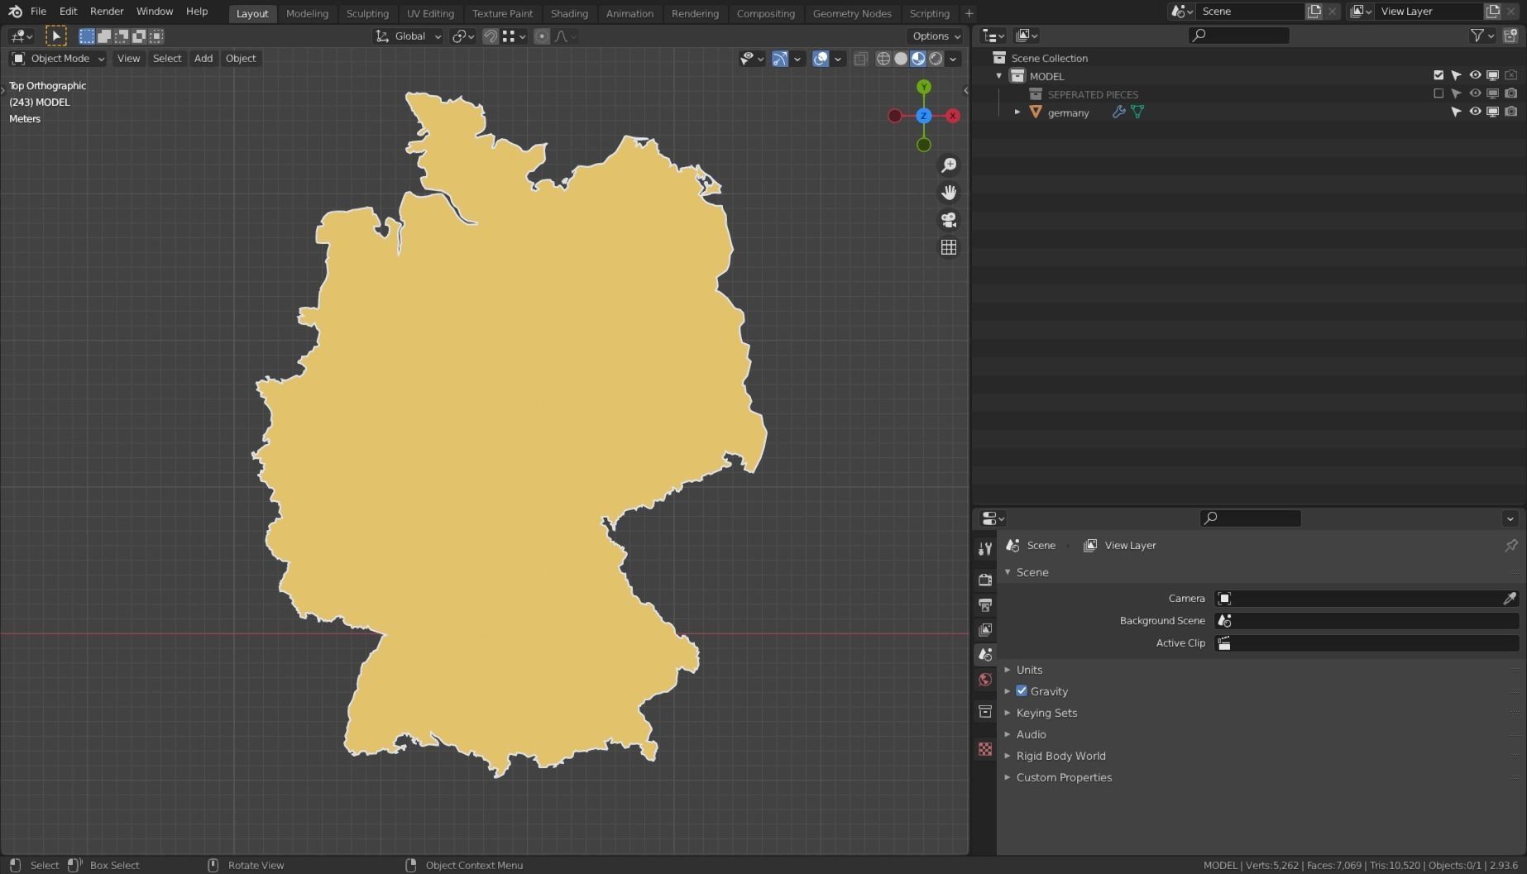1527x874 pixels.
Task: Open the Global transform orientation dropdown
Action: coord(408,36)
